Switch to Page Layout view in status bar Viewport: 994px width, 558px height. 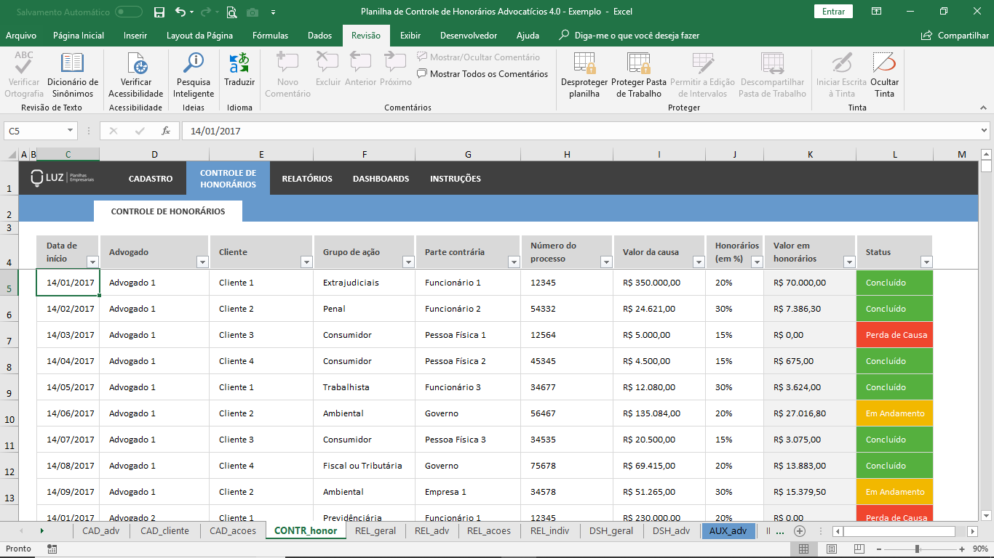click(832, 549)
